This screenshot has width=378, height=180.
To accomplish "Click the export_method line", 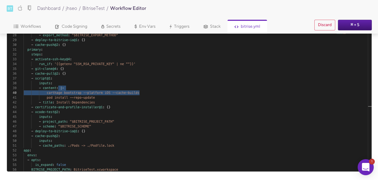I will [x=78, y=35].
